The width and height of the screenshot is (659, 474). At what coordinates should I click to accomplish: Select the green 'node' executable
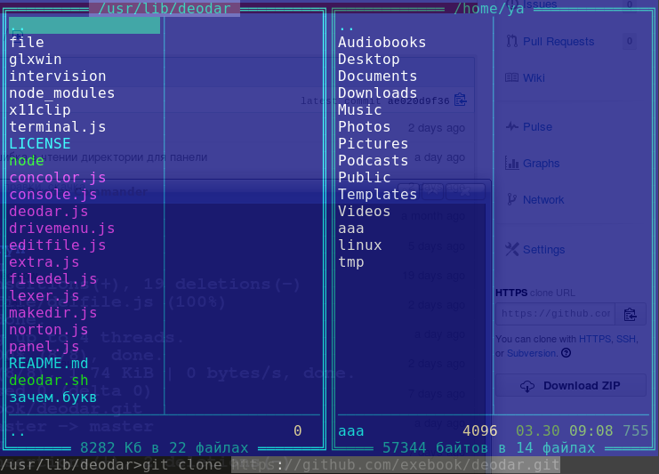pyautogui.click(x=27, y=161)
